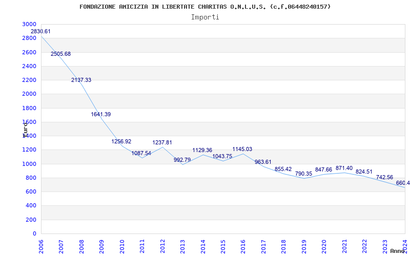Viewport: 410px width, 256px height.
Task: Click the y-axis value 2600
Action: [x=29, y=52]
